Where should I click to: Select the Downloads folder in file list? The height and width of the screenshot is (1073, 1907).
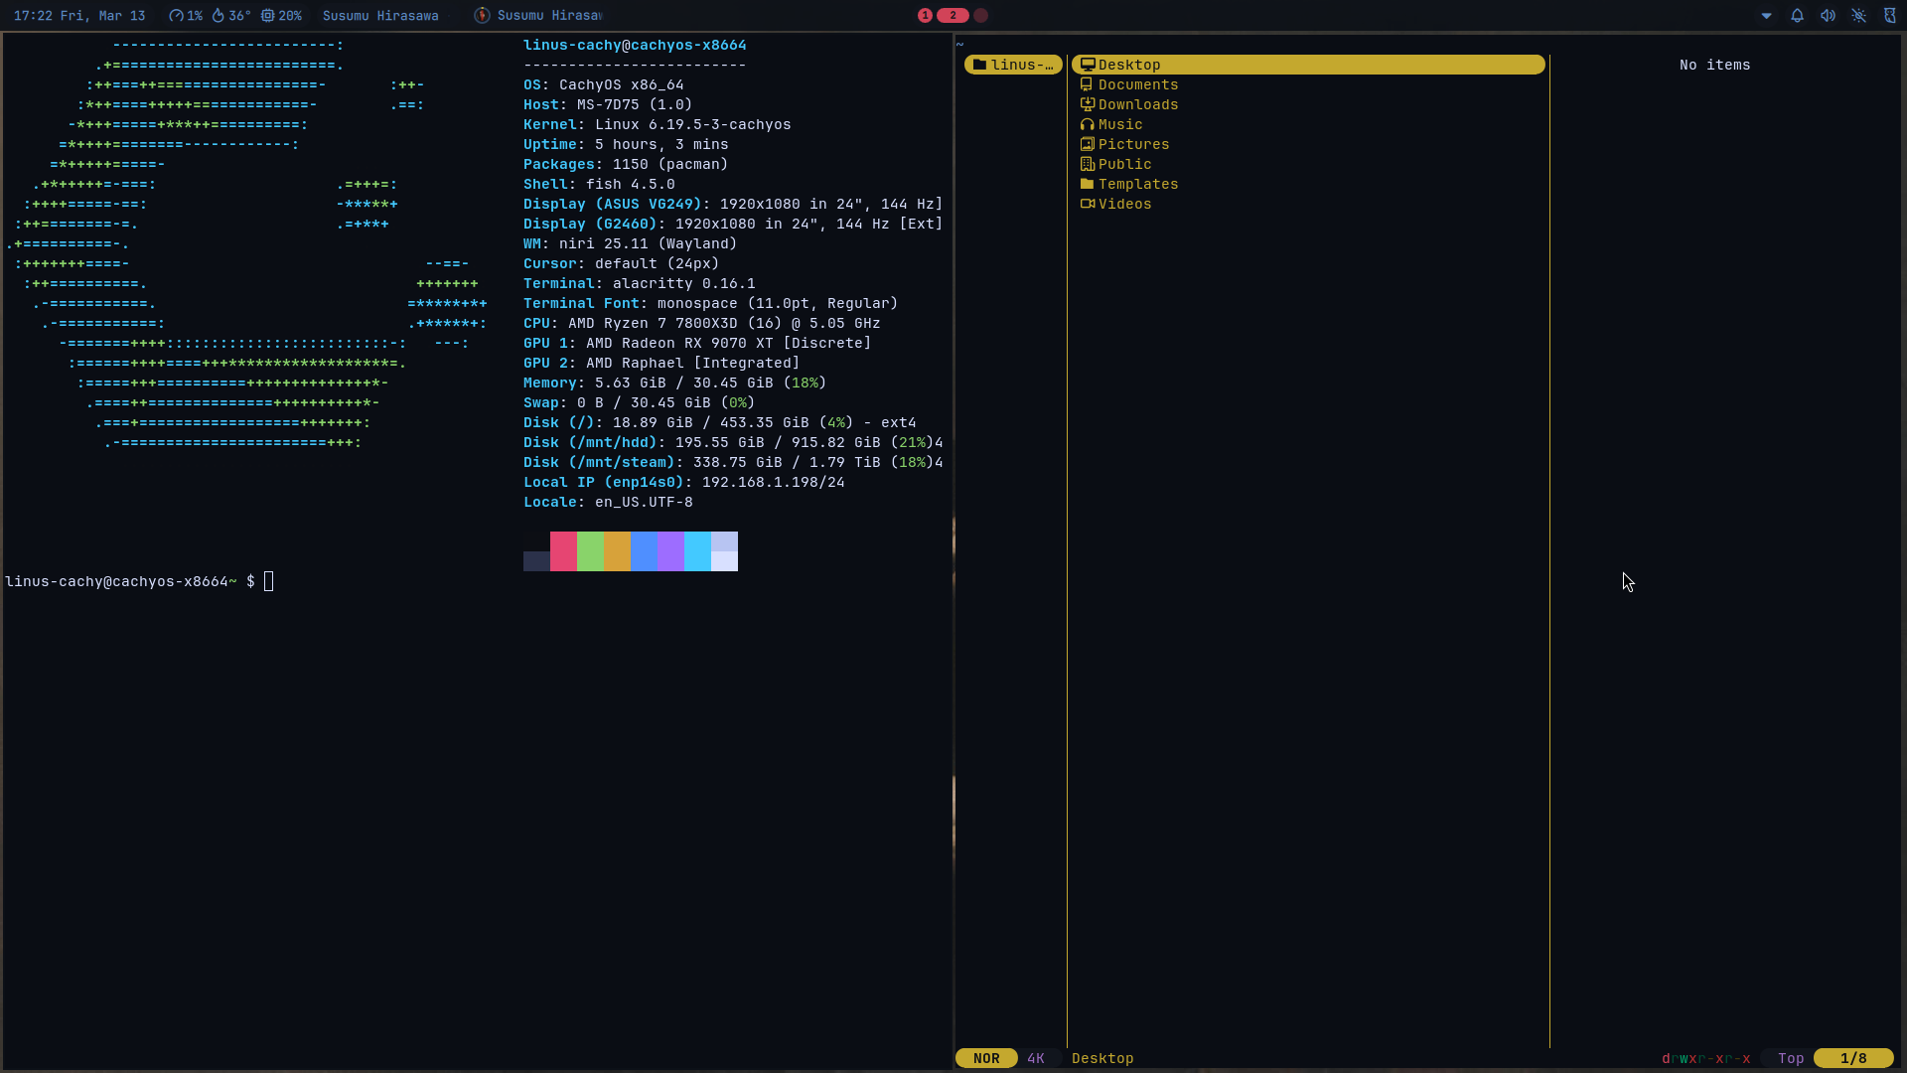click(x=1137, y=104)
